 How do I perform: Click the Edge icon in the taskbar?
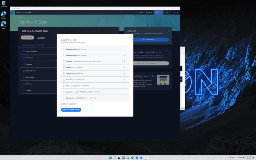point(133,158)
